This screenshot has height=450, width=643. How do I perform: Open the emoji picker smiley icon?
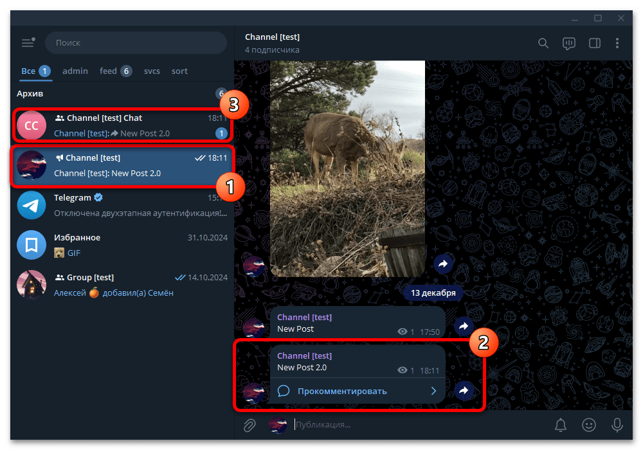coord(589,425)
